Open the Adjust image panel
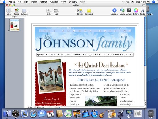 pos(129,12)
